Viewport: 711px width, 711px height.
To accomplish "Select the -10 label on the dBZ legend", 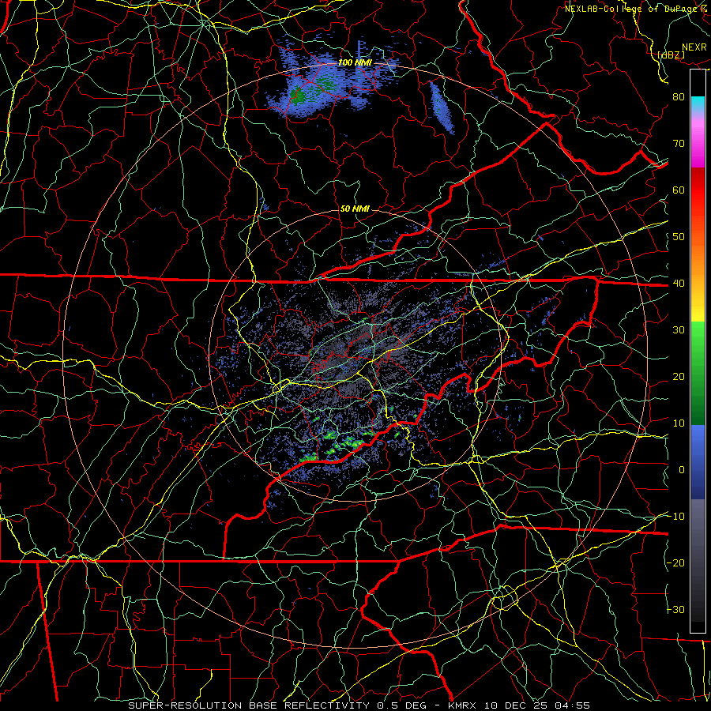I will (x=675, y=517).
